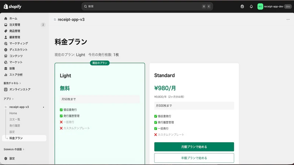The width and height of the screenshot is (294, 165).
Task: Click the ディスカウント badge icon
Action: [x=6, y=50]
